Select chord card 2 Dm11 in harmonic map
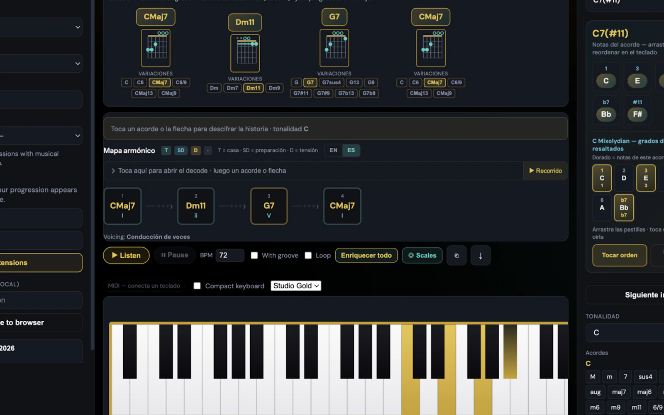Screen dimensions: 664x415 pos(196,206)
